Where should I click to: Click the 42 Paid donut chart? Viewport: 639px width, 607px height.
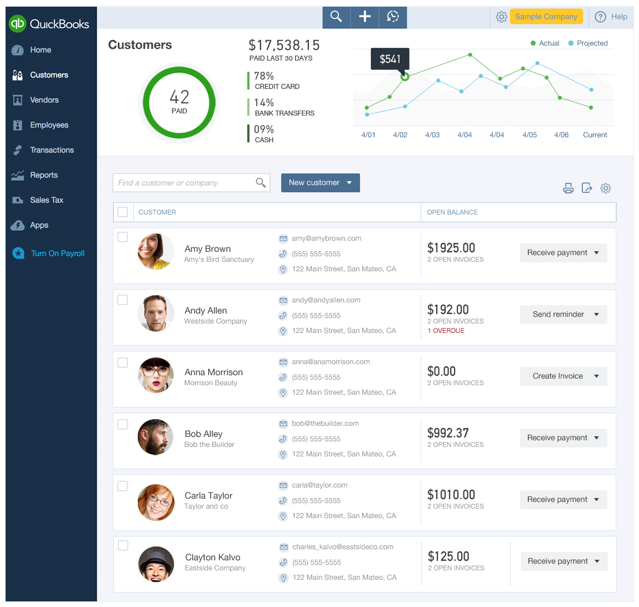[x=179, y=103]
